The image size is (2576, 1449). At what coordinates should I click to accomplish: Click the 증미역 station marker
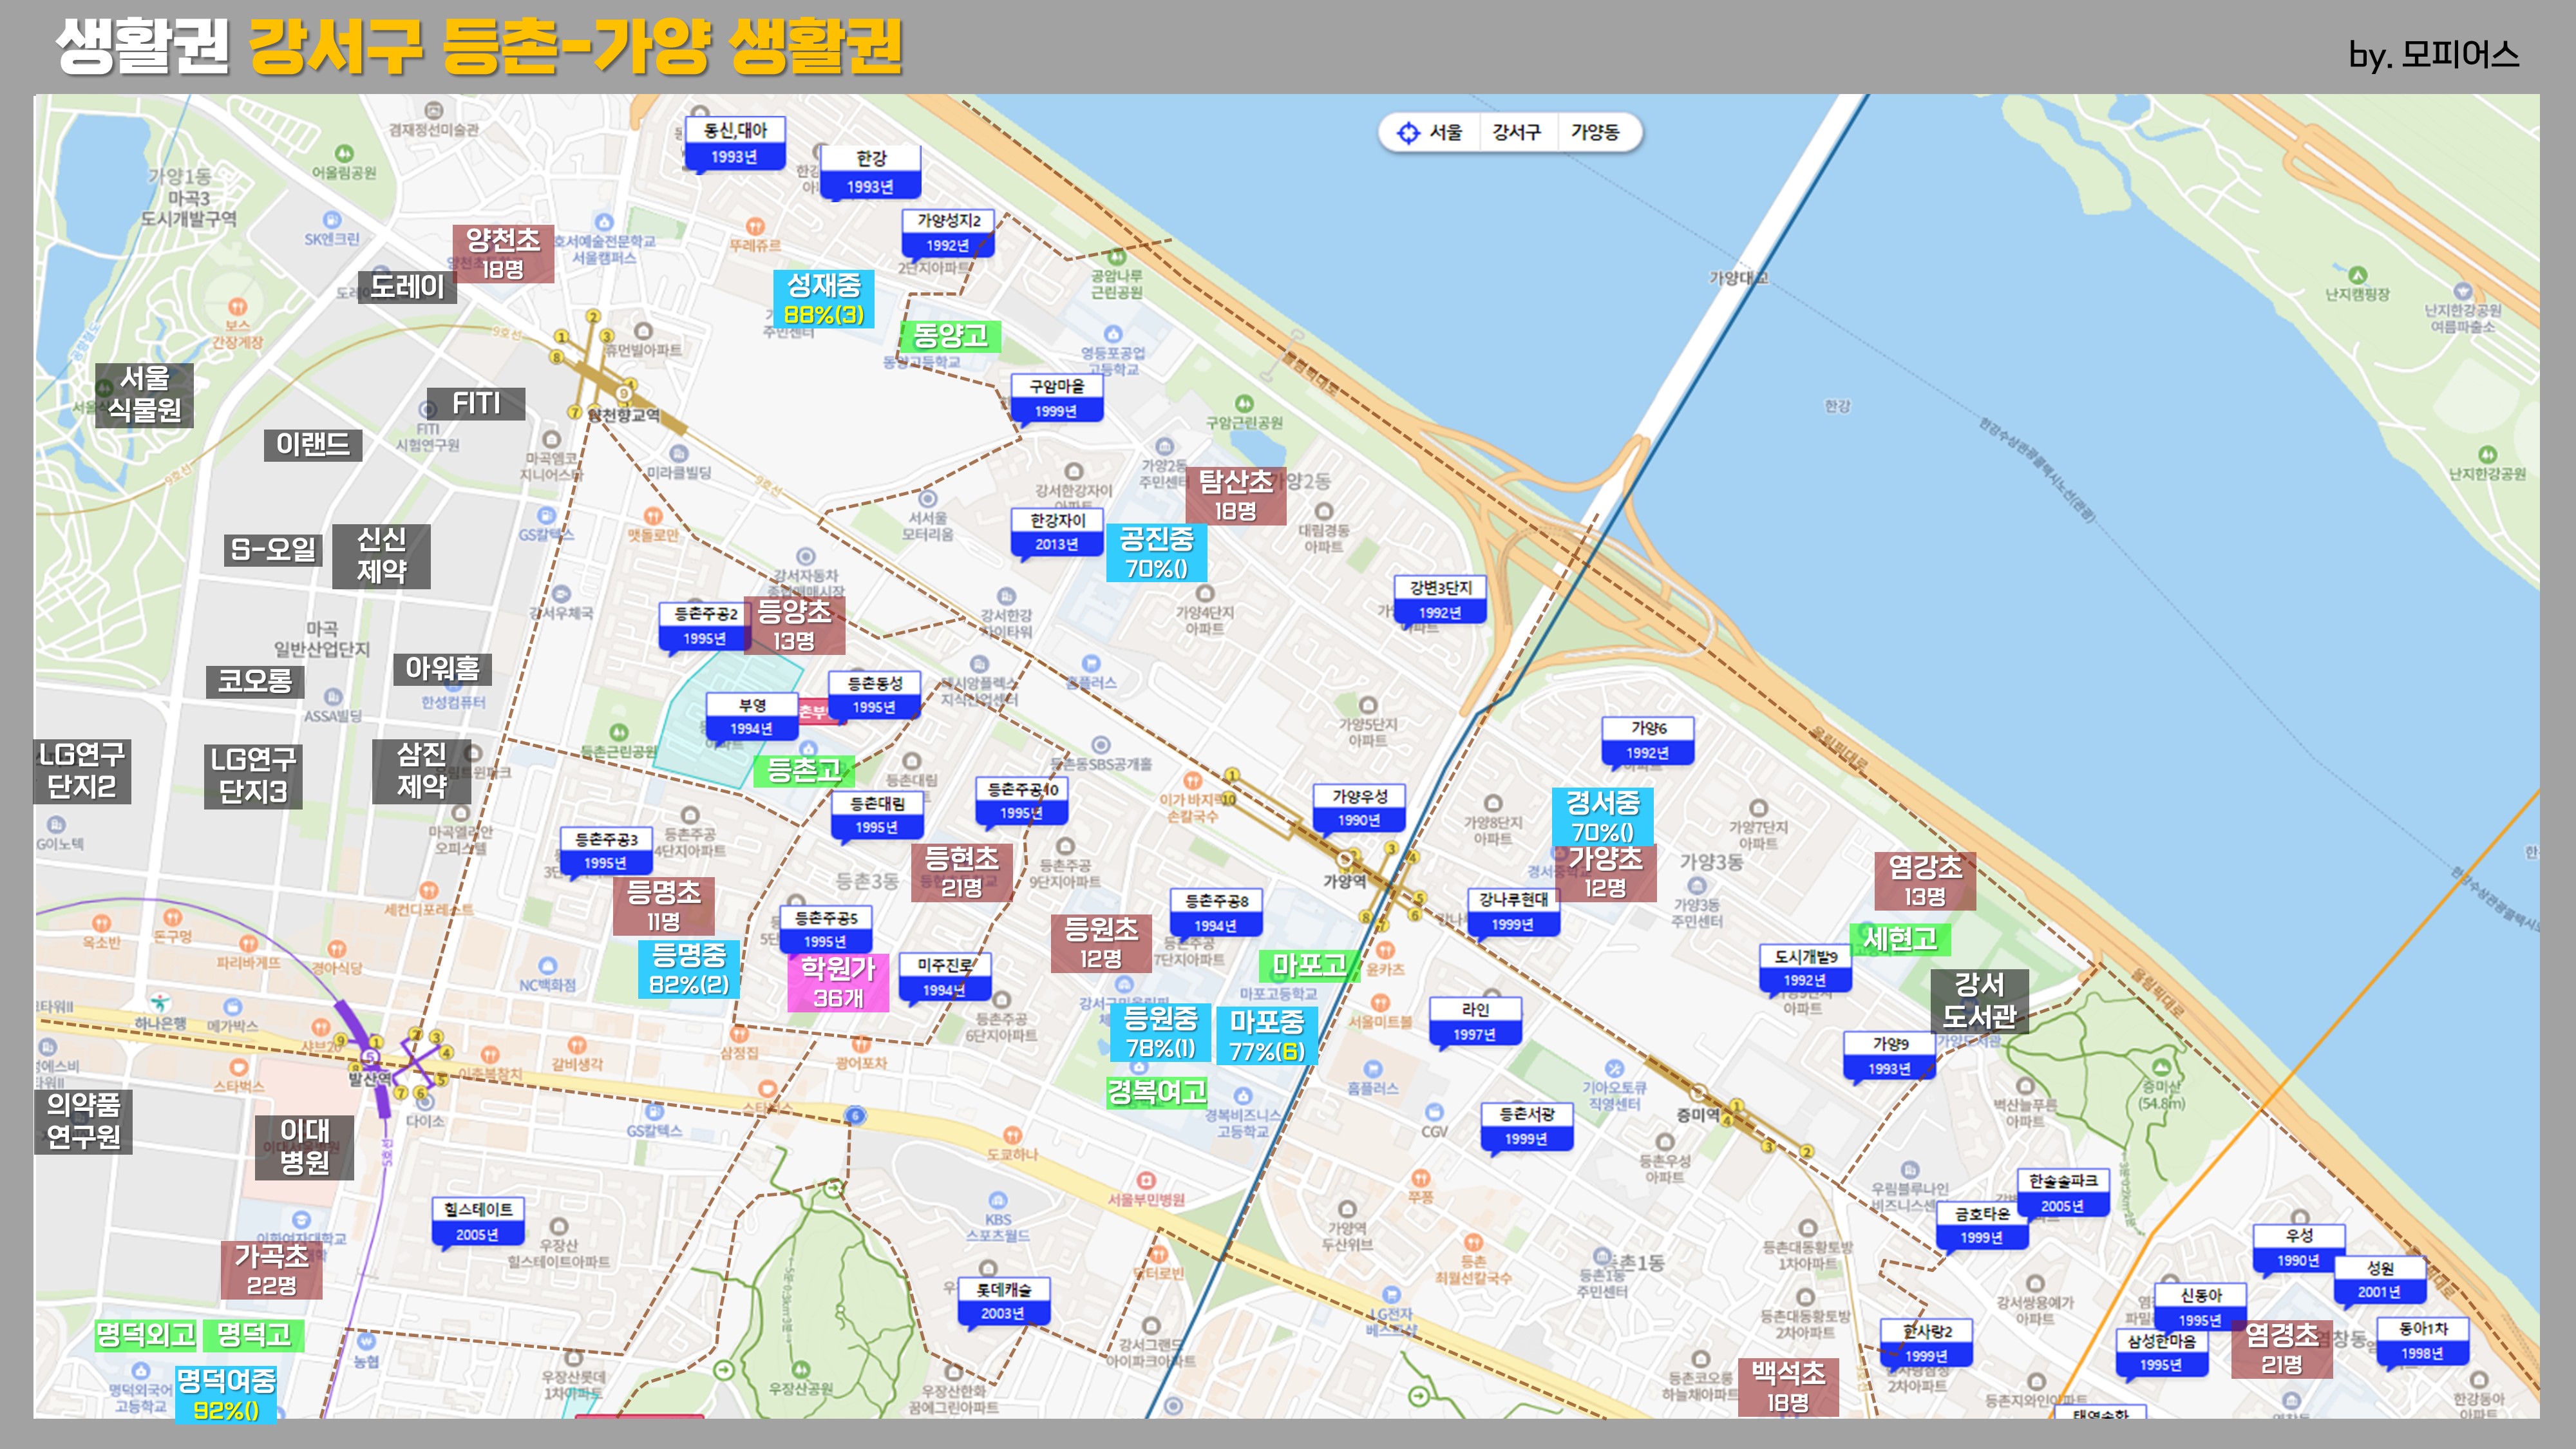click(x=1698, y=1093)
